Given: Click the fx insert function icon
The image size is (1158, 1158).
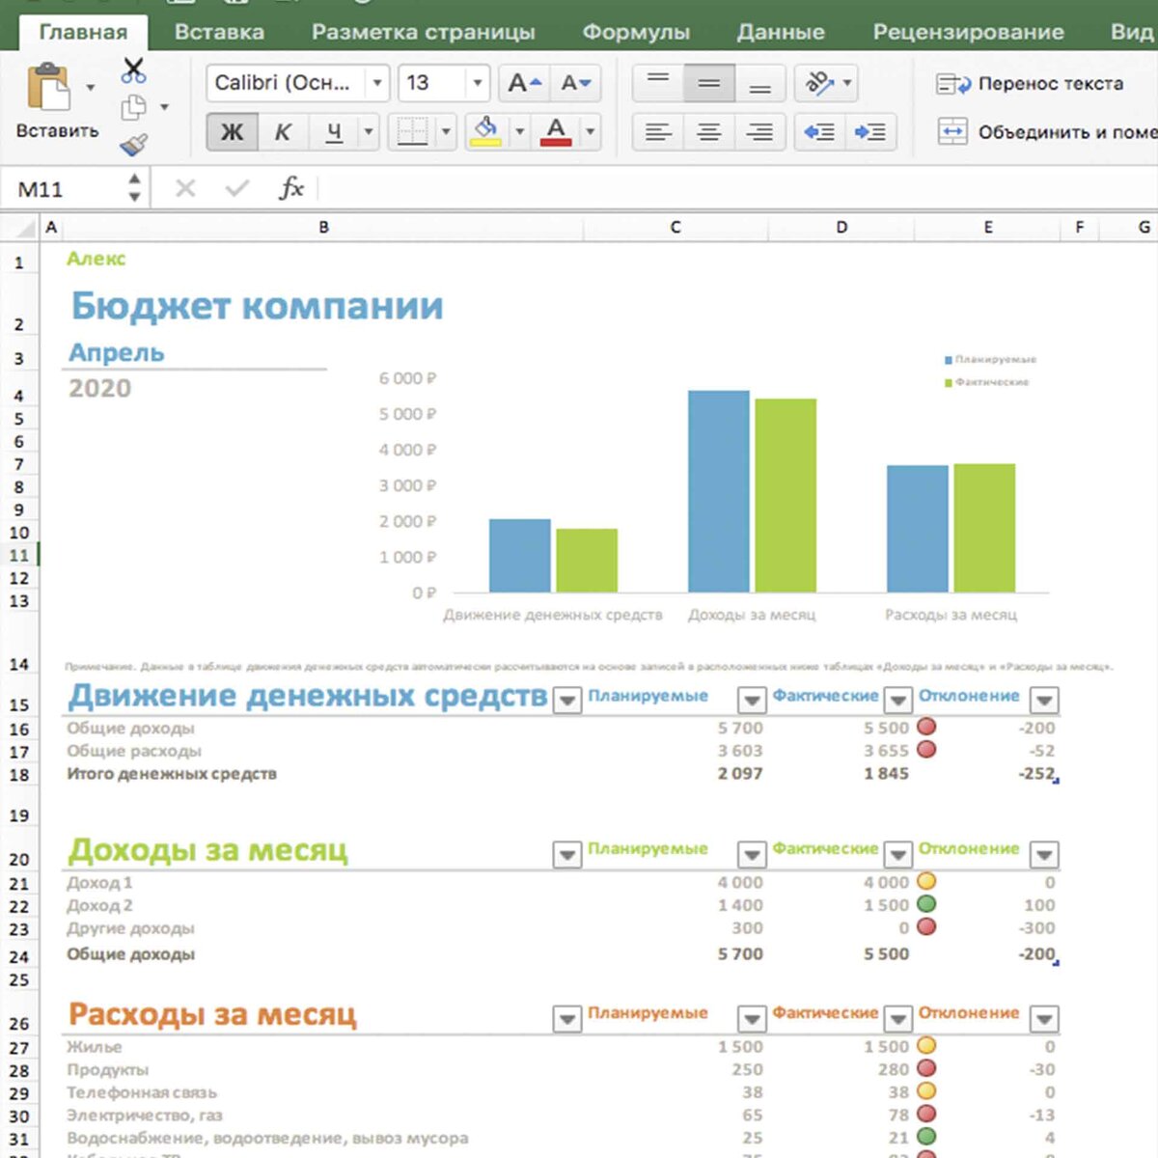Looking at the screenshot, I should 291,188.
